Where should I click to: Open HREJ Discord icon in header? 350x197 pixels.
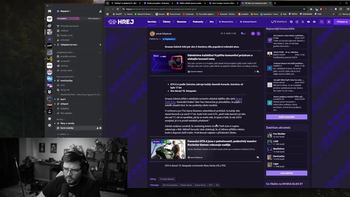[x=314, y=22]
